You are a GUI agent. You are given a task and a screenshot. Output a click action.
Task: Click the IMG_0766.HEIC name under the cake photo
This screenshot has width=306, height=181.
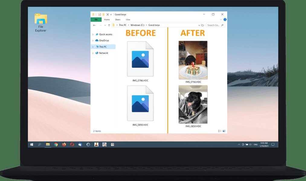point(193,82)
